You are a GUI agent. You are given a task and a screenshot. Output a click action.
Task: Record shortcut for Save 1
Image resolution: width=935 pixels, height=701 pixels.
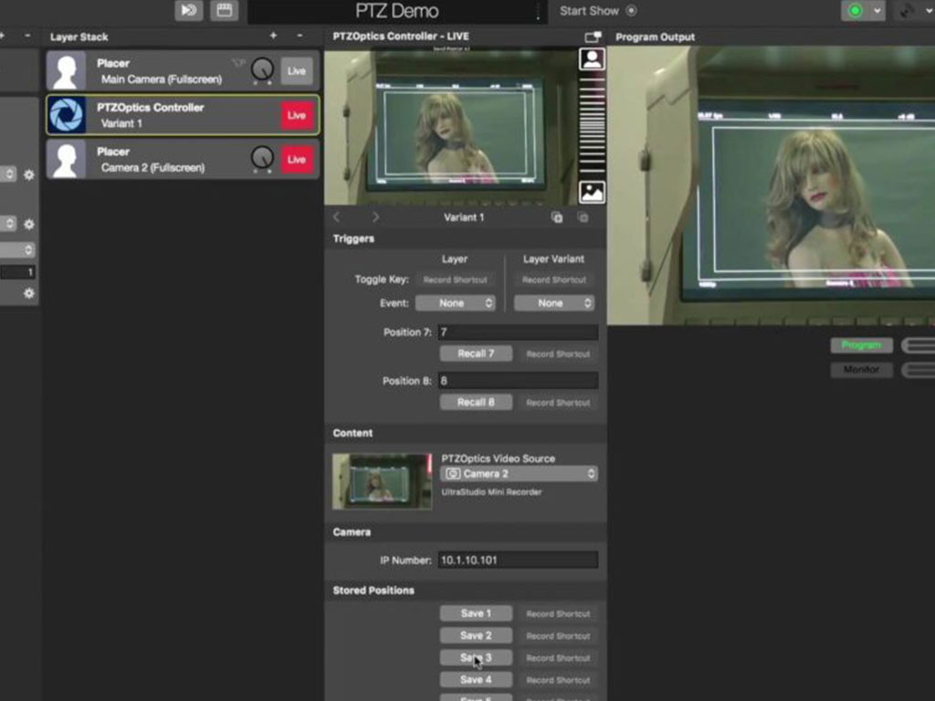pyautogui.click(x=558, y=614)
